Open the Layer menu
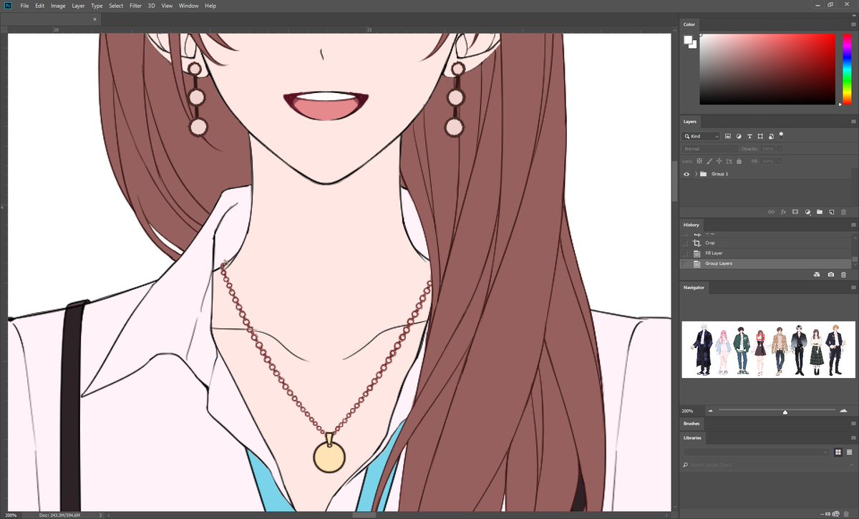The width and height of the screenshot is (859, 519). [78, 6]
